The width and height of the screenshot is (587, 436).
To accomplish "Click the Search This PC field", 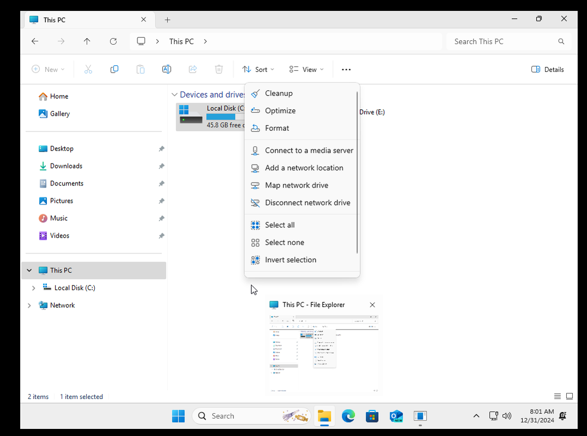I will pos(509,41).
